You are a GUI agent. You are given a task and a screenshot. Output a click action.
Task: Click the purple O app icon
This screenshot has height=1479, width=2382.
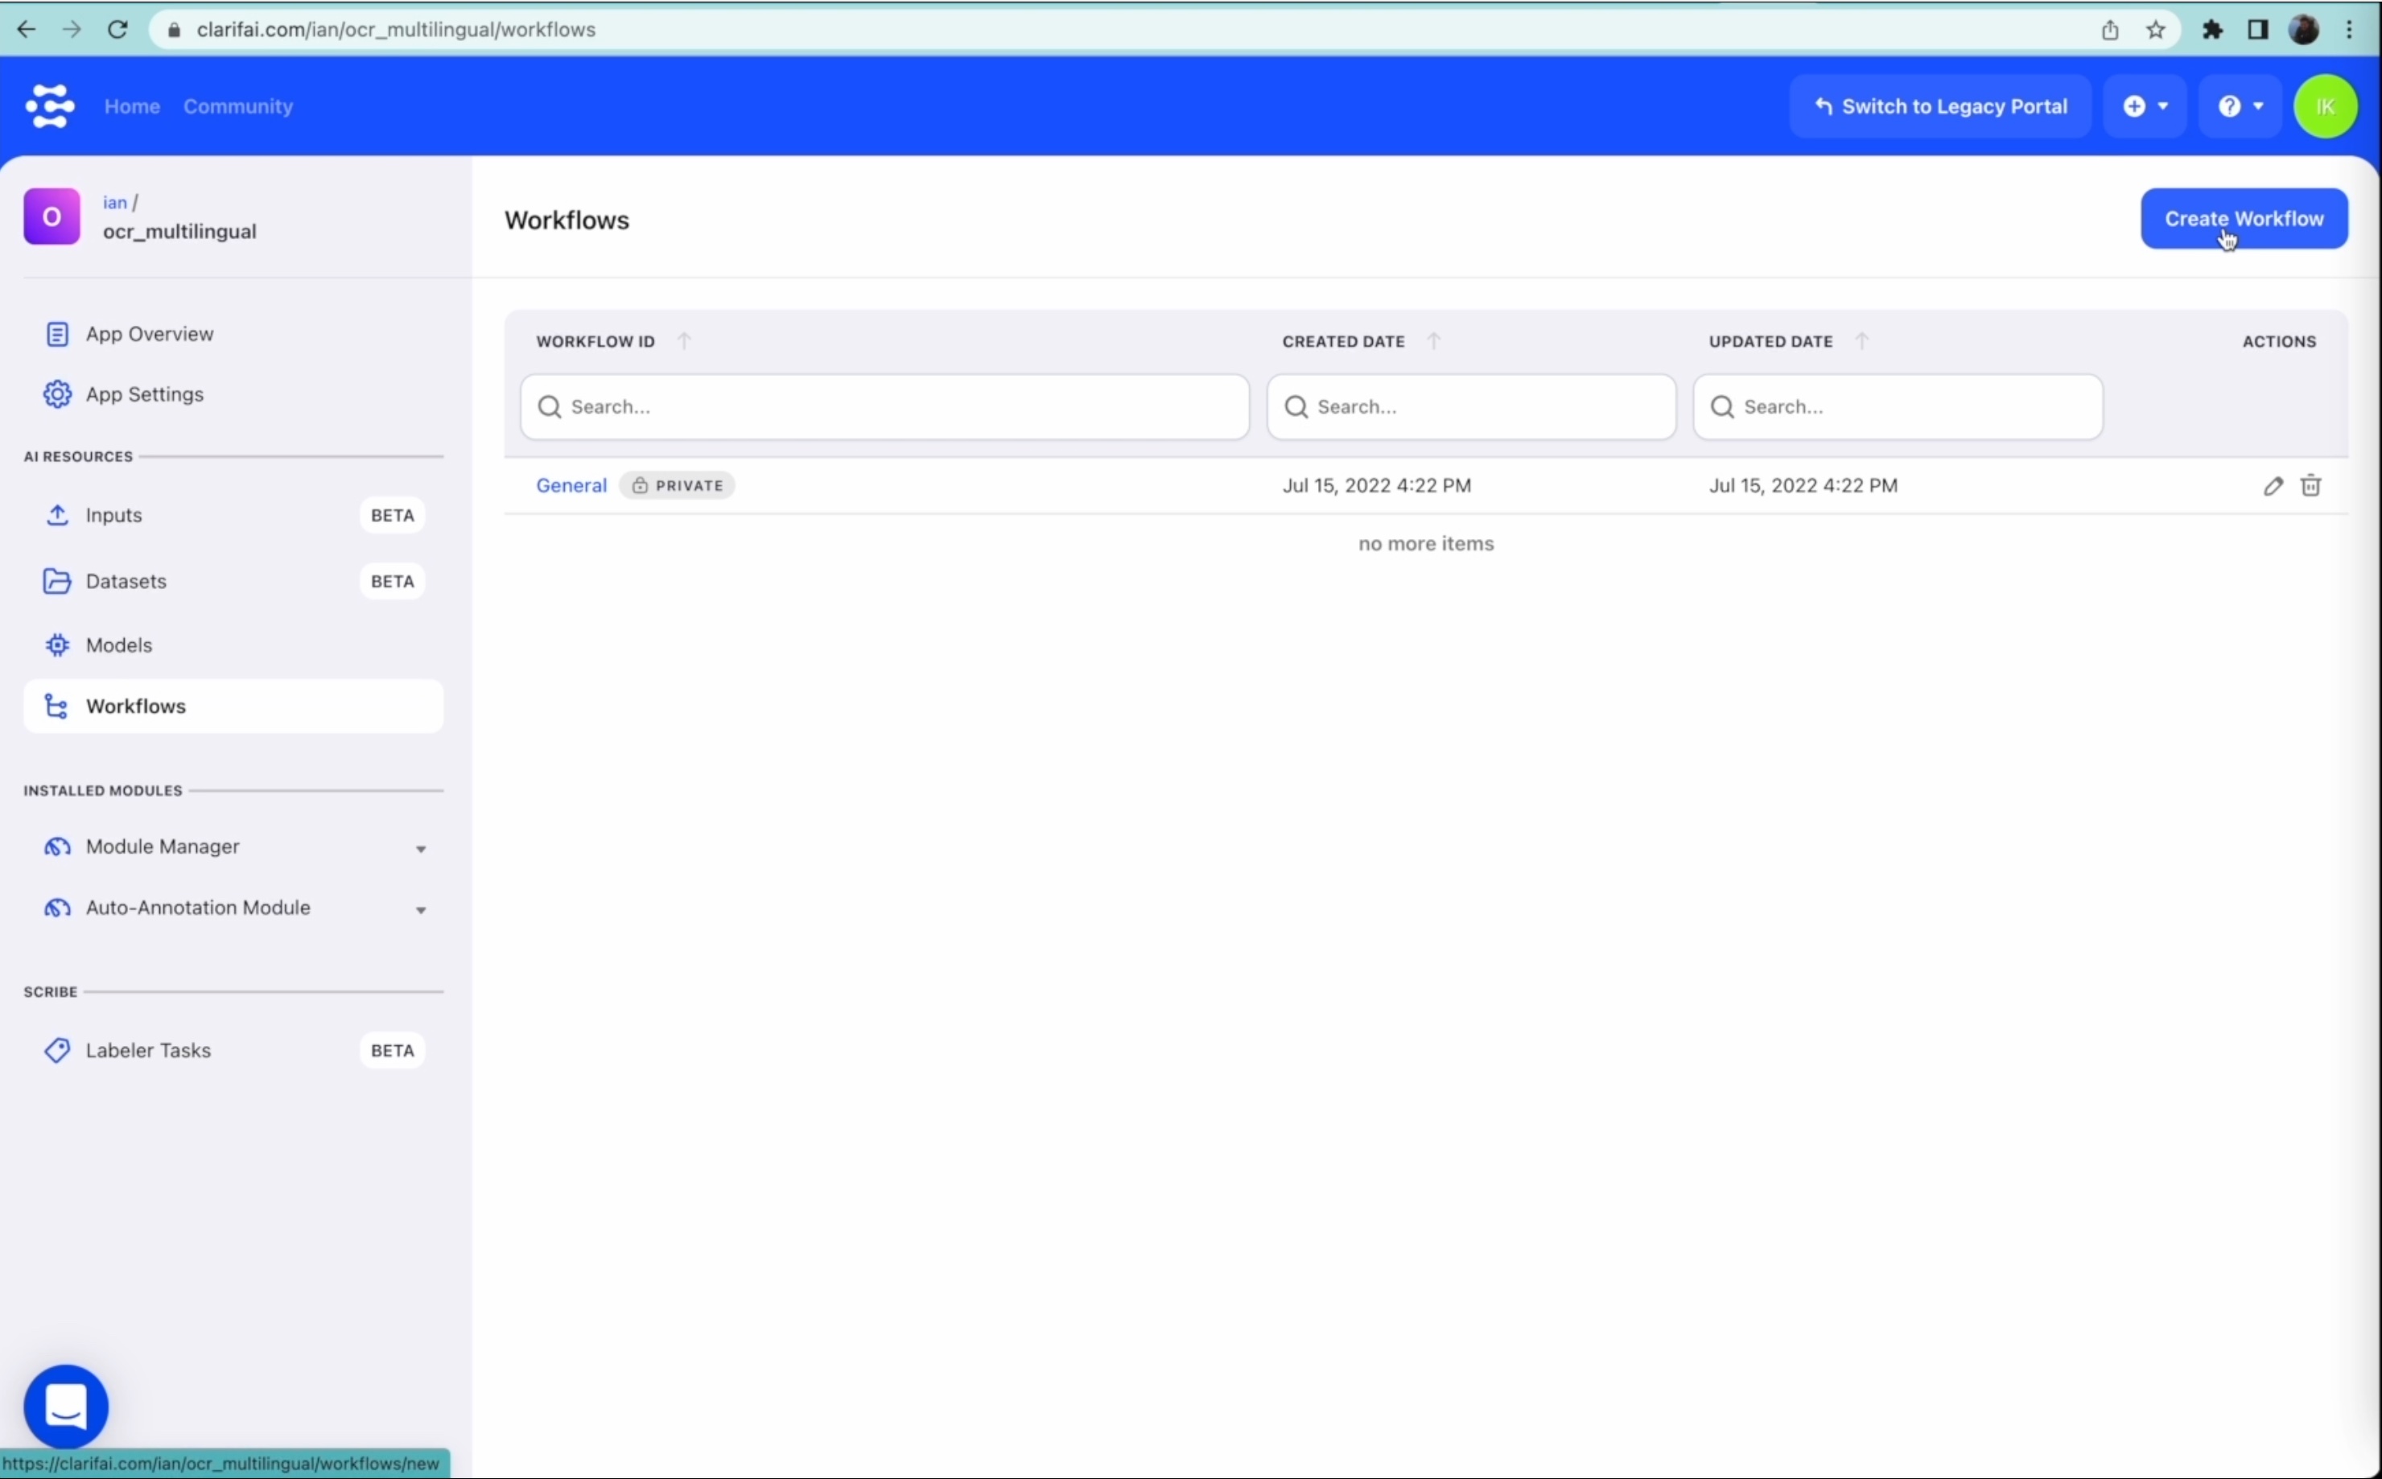[x=52, y=216]
